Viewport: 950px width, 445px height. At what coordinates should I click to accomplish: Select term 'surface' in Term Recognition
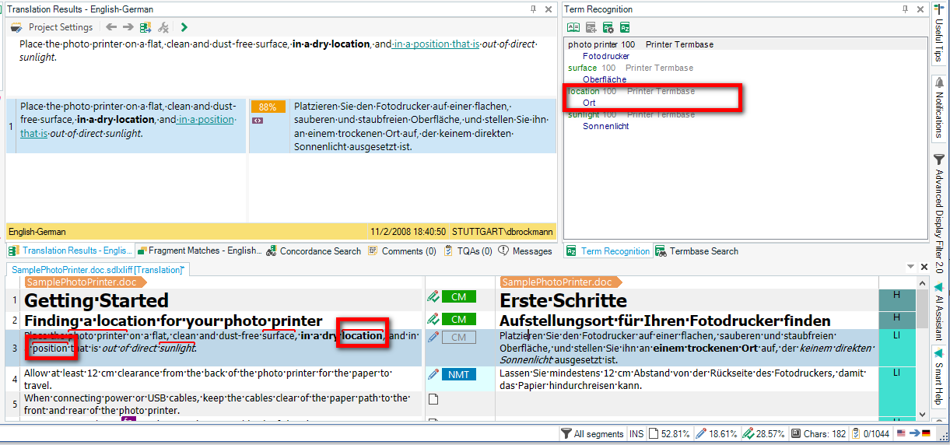pos(582,68)
